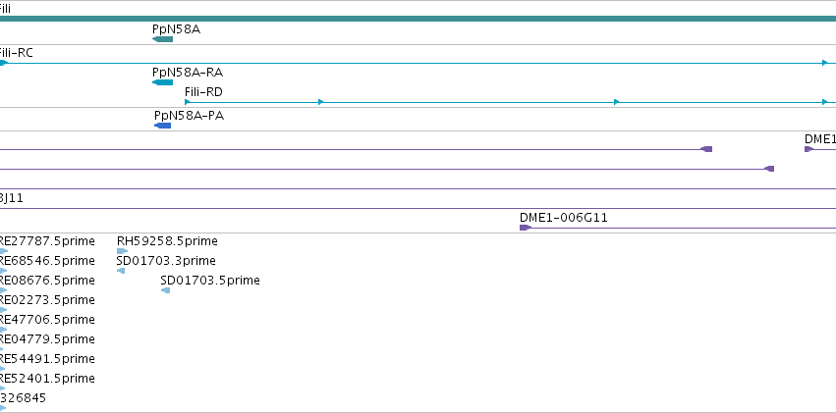Image resolution: width=836 pixels, height=413 pixels.
Task: Click the SD01703.5prime arrow glyph
Action: point(165,290)
